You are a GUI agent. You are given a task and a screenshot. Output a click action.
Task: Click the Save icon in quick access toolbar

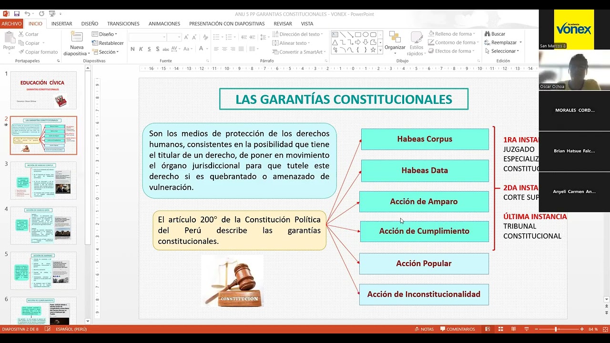coord(17,14)
